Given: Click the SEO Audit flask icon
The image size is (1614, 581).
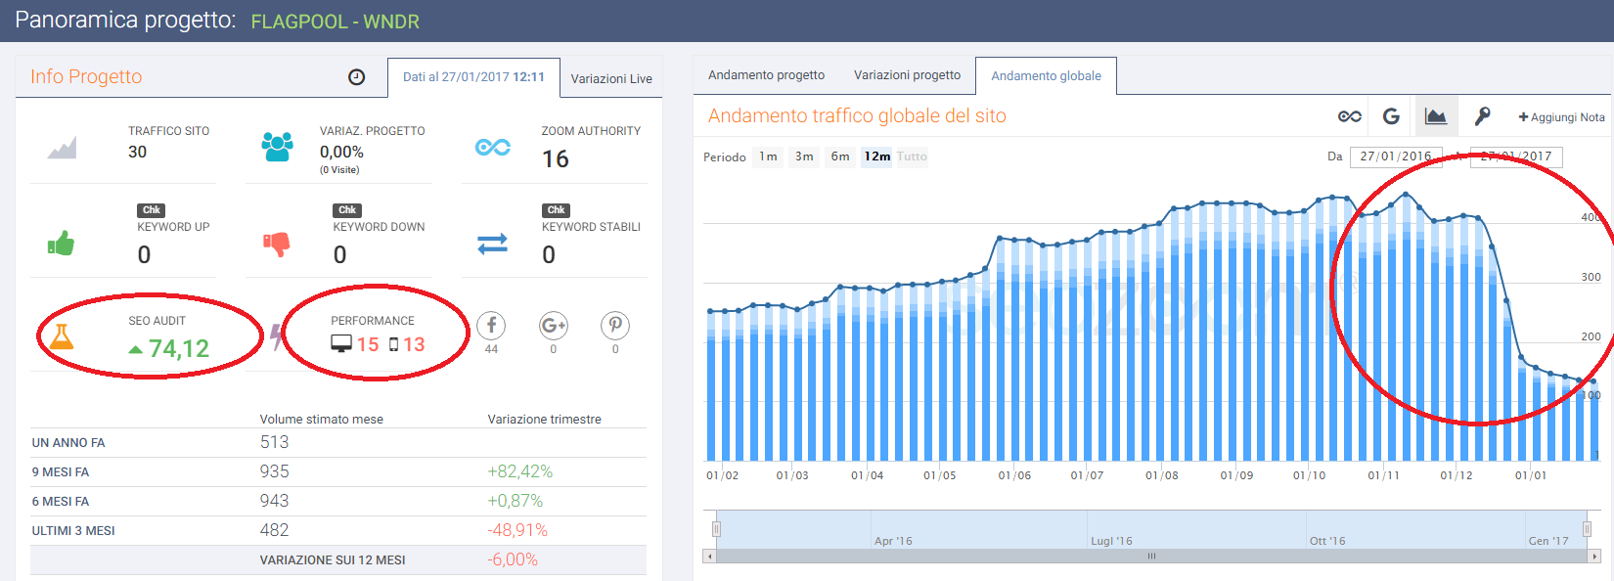Looking at the screenshot, I should (62, 336).
